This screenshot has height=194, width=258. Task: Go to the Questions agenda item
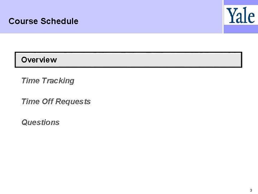[x=40, y=122]
